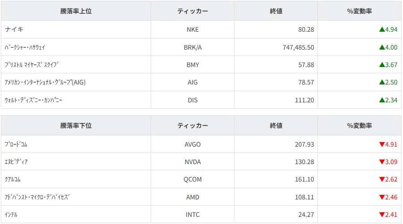Click the NVDA ticker symbol
The width and height of the screenshot is (403, 224).
193,162
